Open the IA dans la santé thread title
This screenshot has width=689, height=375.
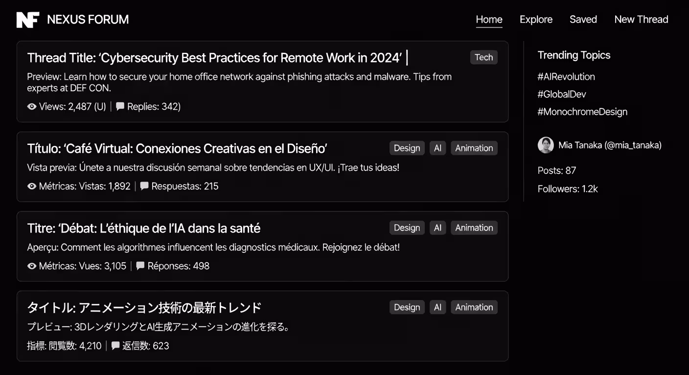[143, 228]
